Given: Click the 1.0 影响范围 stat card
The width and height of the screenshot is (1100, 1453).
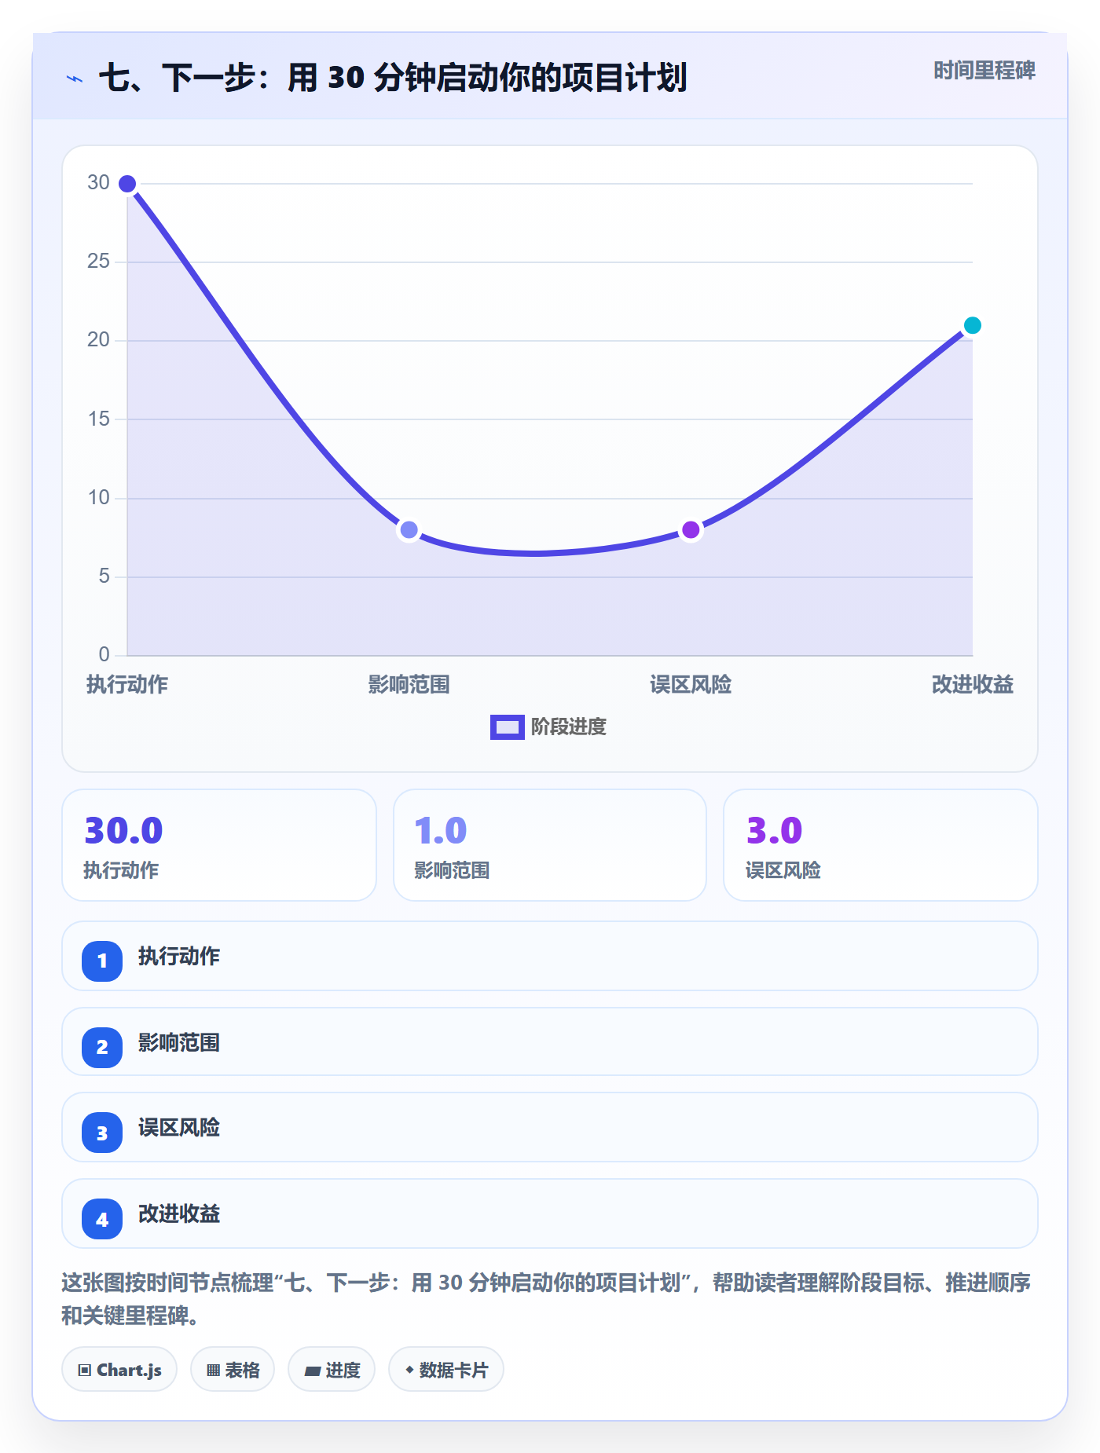Looking at the screenshot, I should (550, 845).
